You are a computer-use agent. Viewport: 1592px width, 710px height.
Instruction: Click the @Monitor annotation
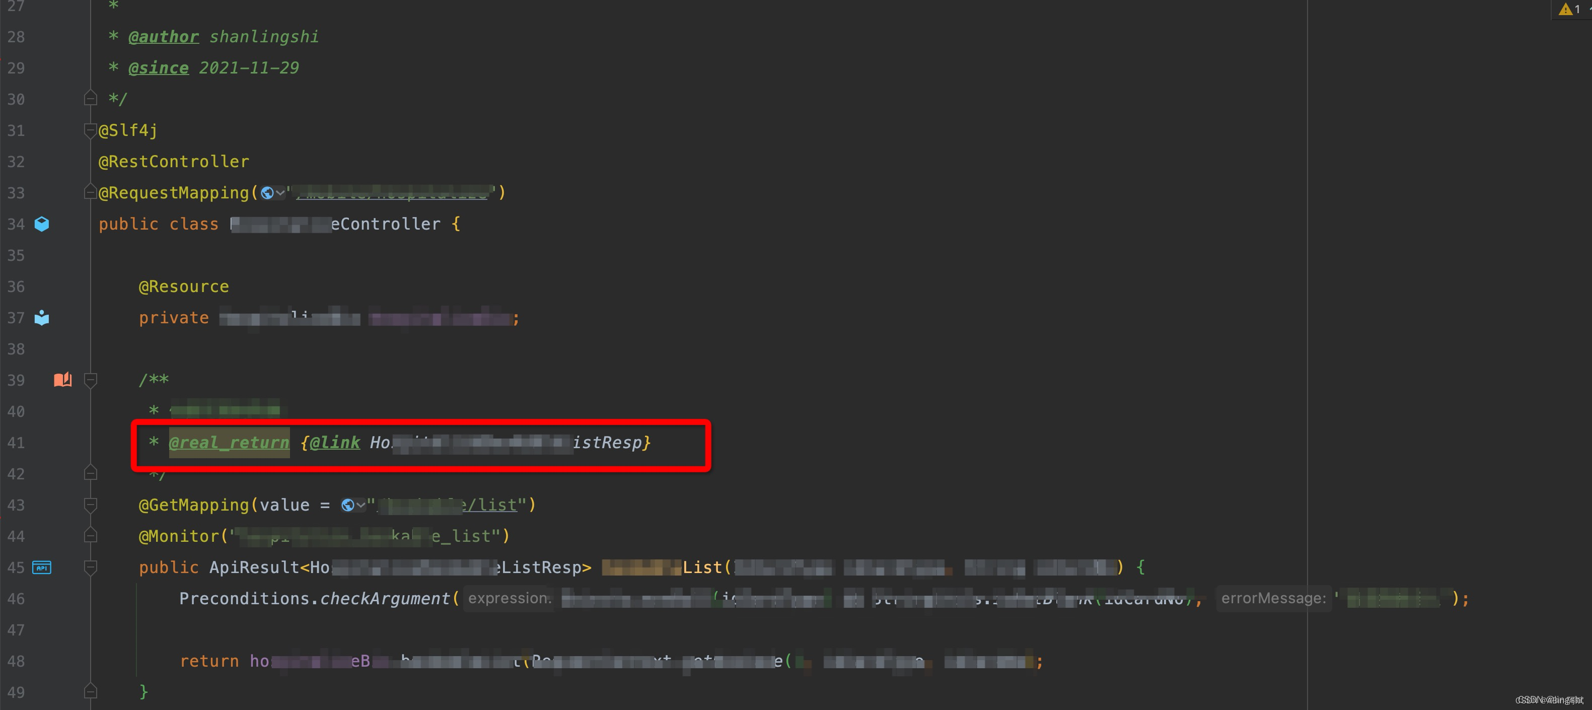point(179,536)
